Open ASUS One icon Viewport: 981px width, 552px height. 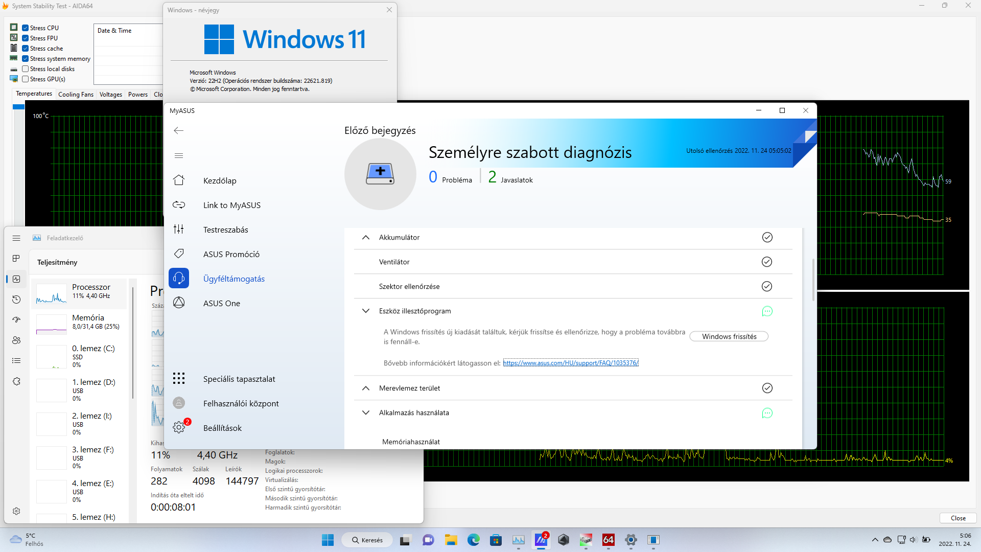coord(179,303)
